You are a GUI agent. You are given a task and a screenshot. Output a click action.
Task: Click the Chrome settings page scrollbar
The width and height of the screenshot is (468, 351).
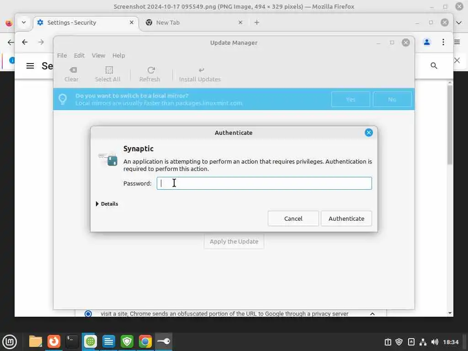(x=450, y=125)
